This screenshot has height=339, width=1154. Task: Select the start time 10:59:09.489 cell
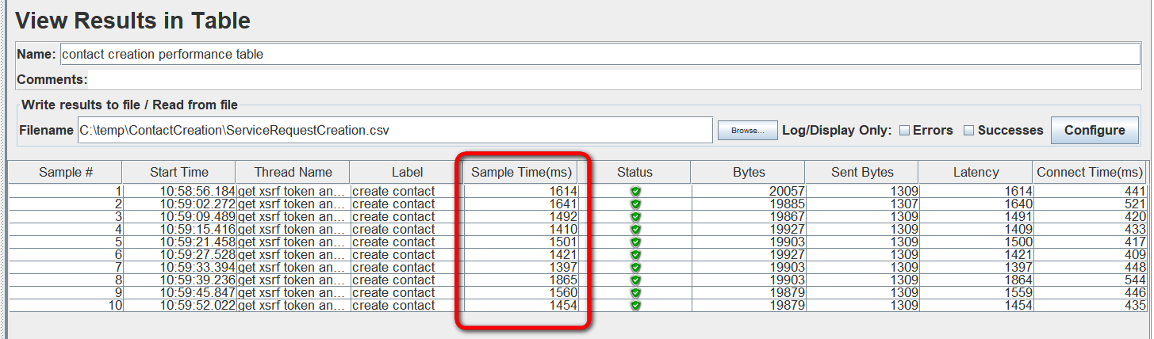pos(179,217)
